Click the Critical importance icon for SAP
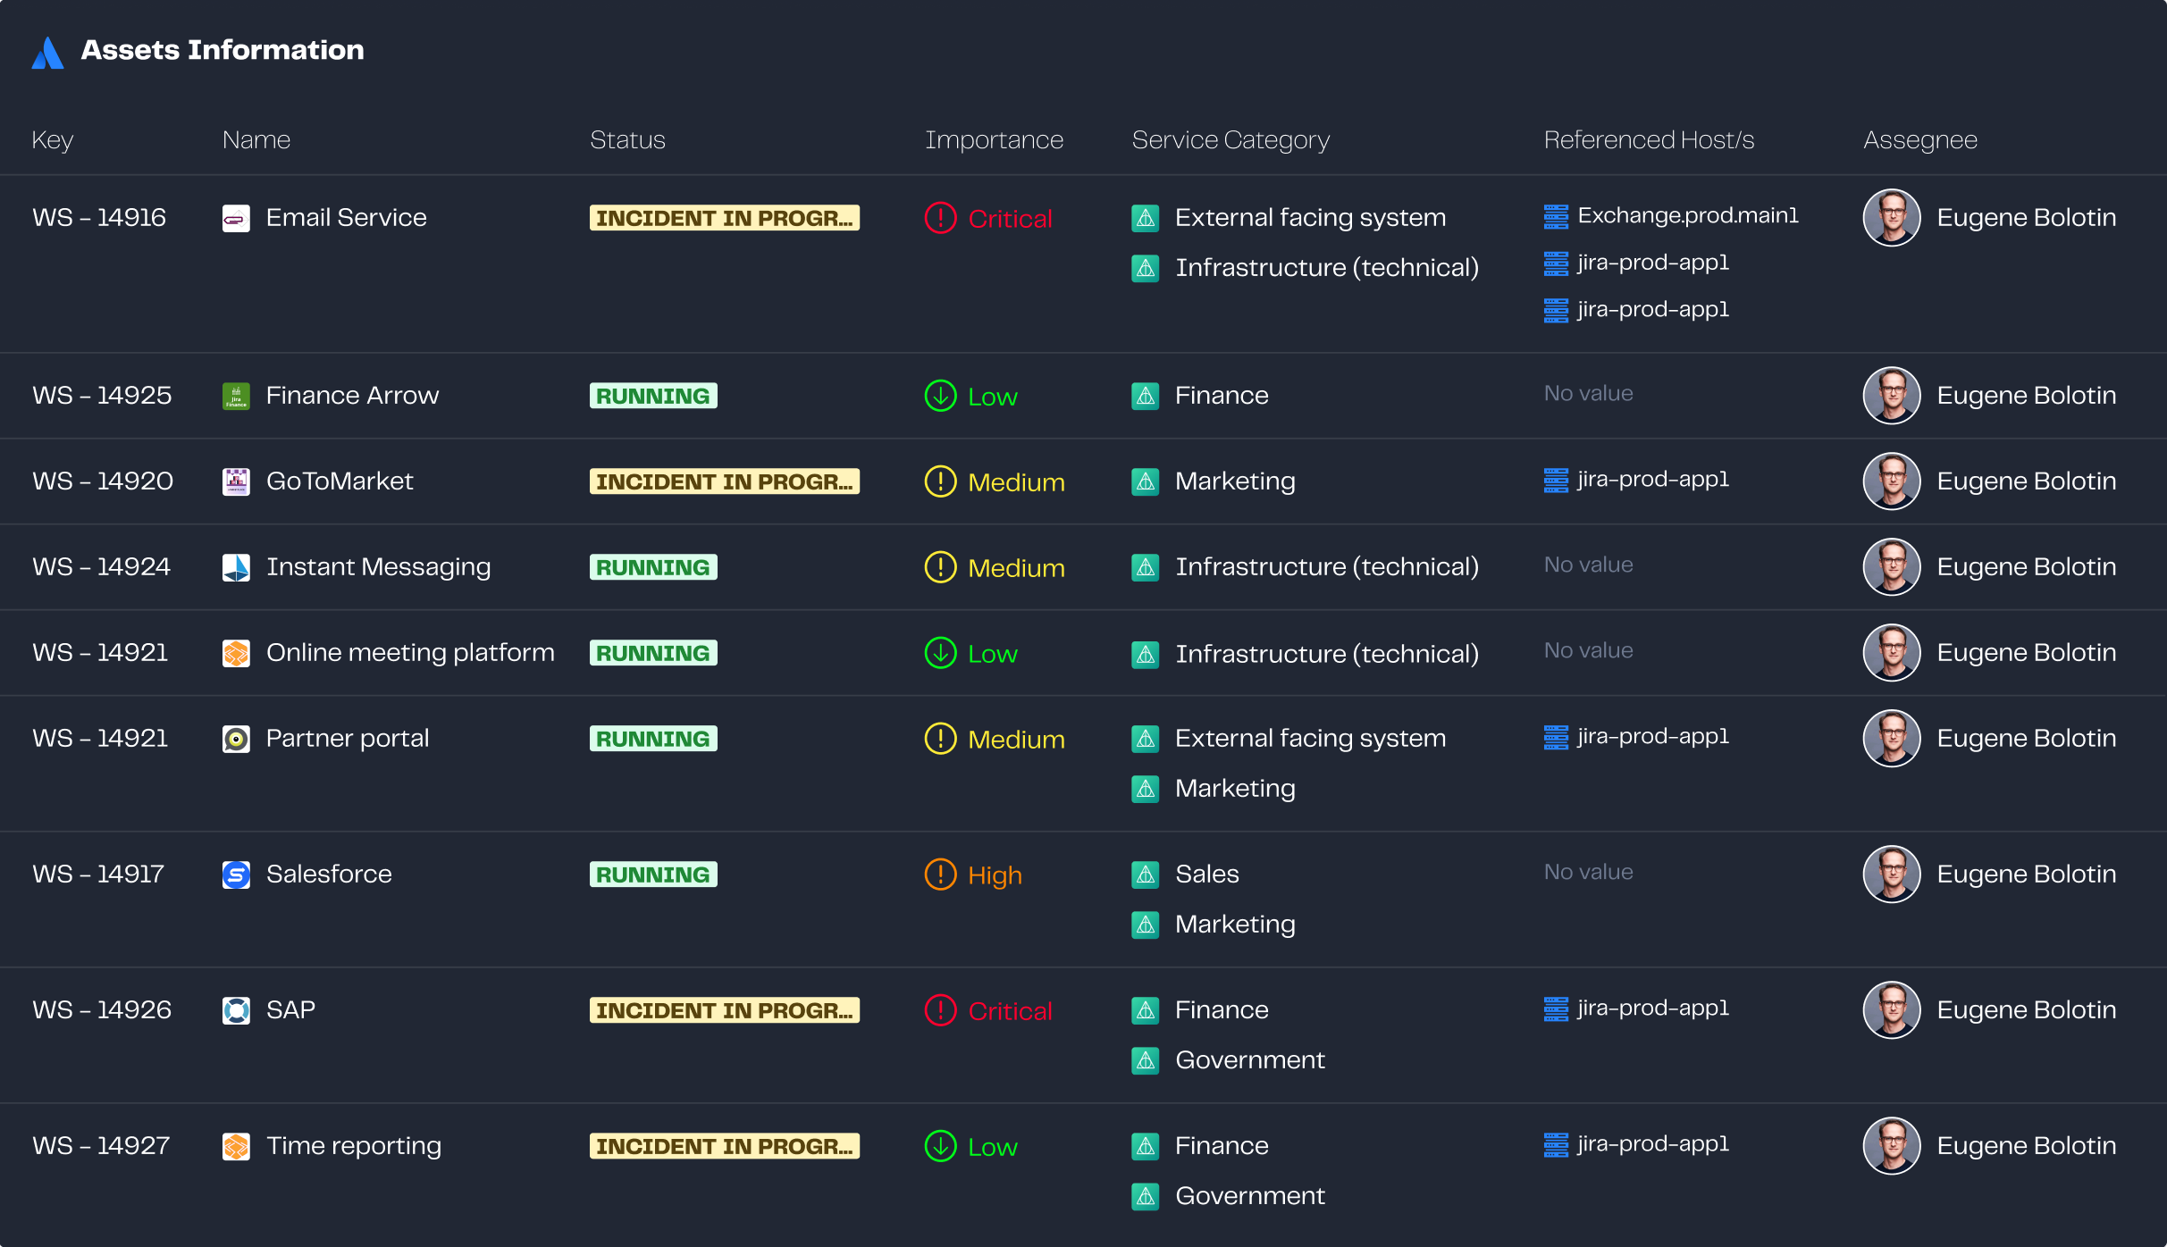 (940, 1011)
